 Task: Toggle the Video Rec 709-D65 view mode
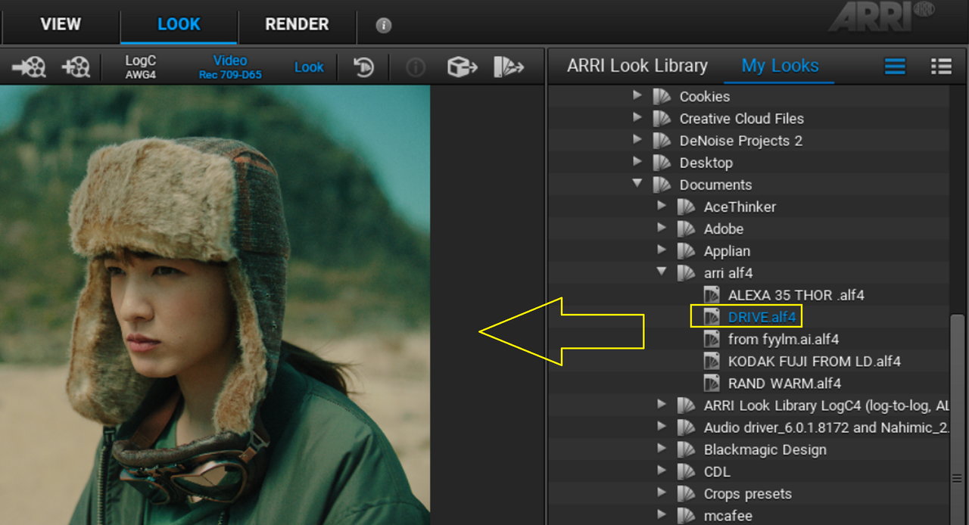click(230, 67)
